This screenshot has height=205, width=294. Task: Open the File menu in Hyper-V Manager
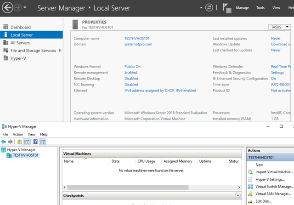point(5,134)
